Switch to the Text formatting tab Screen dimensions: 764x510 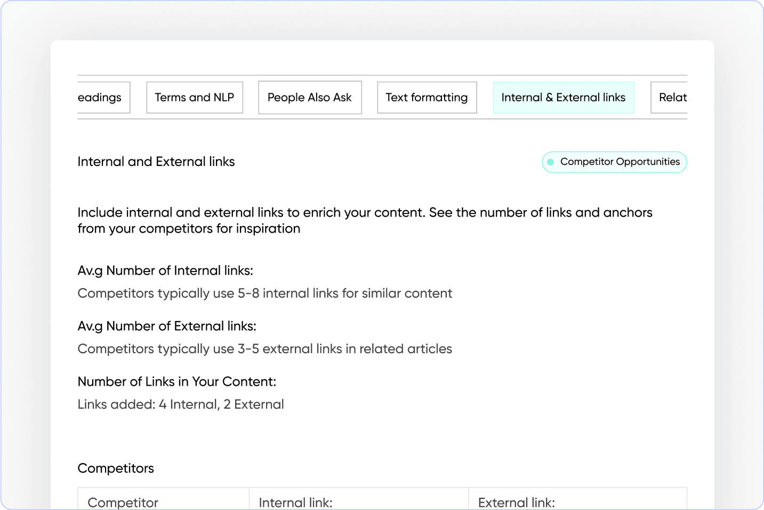pos(426,98)
